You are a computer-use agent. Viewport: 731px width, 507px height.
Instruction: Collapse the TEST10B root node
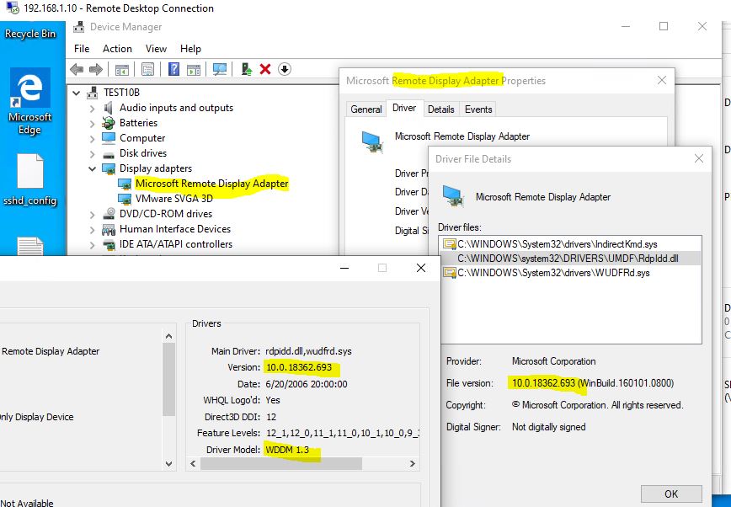[77, 93]
